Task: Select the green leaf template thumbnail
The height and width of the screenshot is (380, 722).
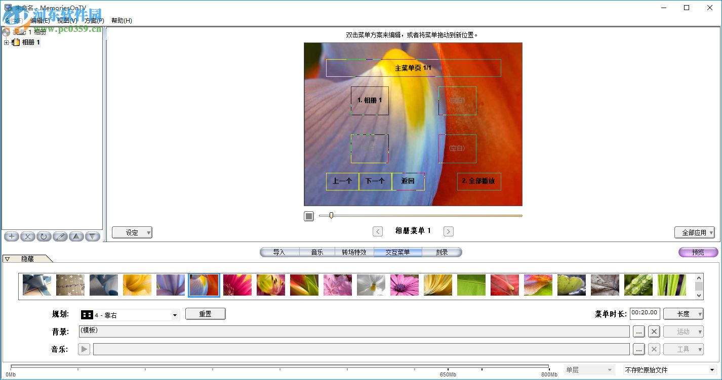Action: point(471,285)
